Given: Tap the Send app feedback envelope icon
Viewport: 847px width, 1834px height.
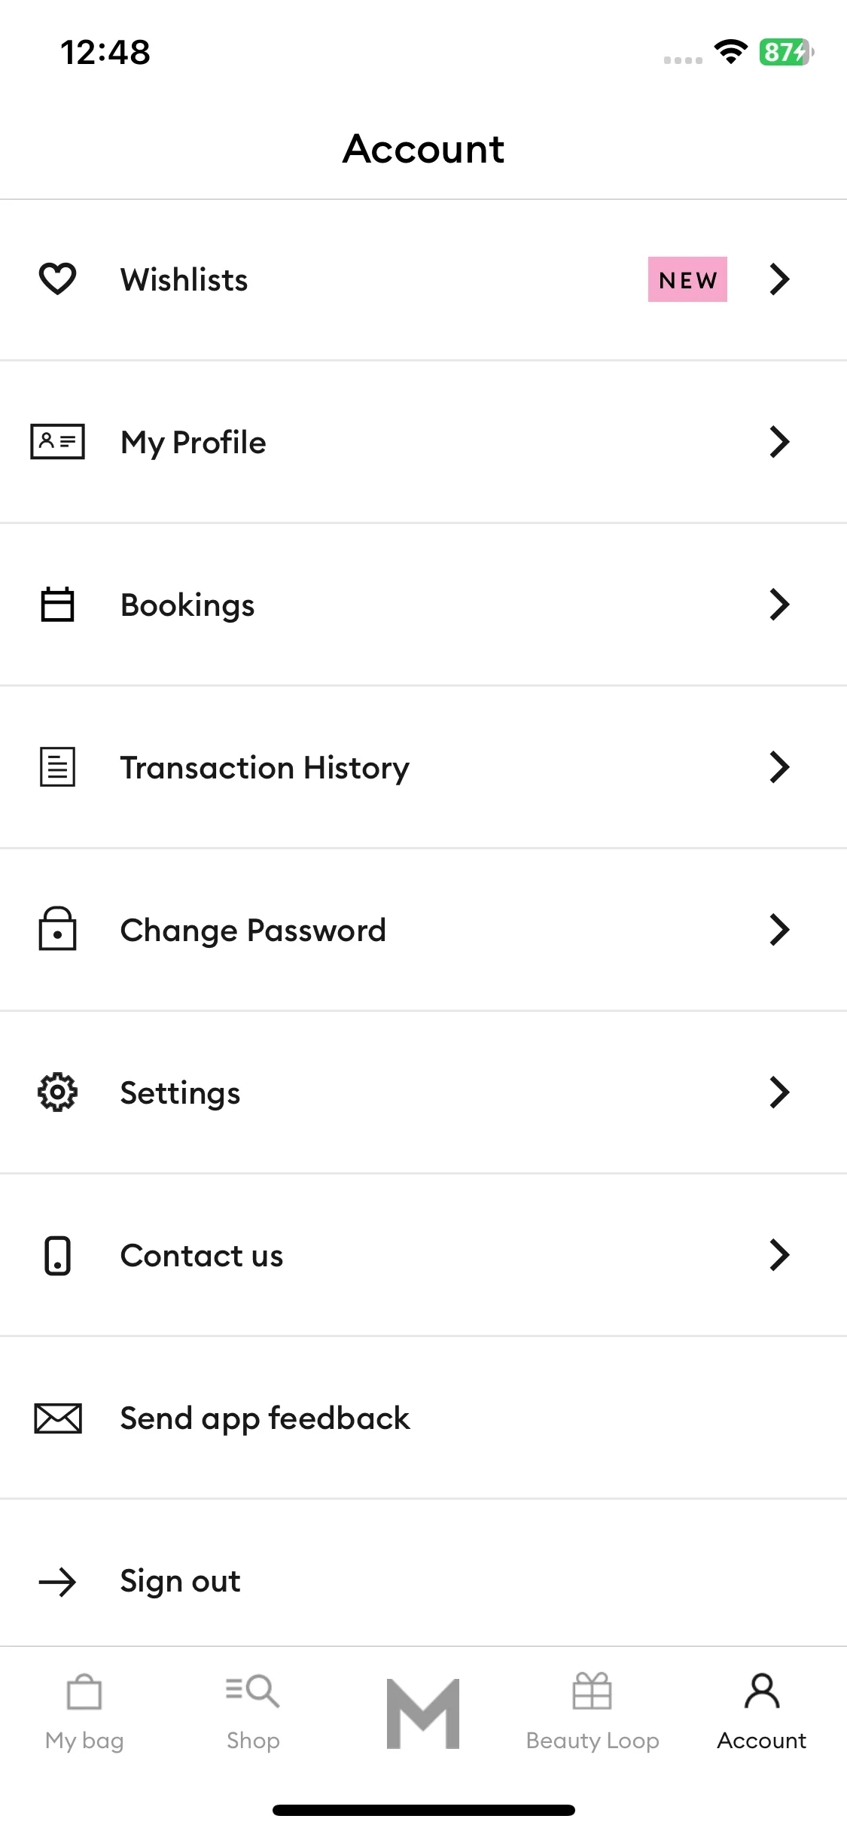Looking at the screenshot, I should (57, 1418).
